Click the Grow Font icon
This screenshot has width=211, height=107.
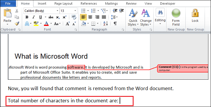click(68, 24)
